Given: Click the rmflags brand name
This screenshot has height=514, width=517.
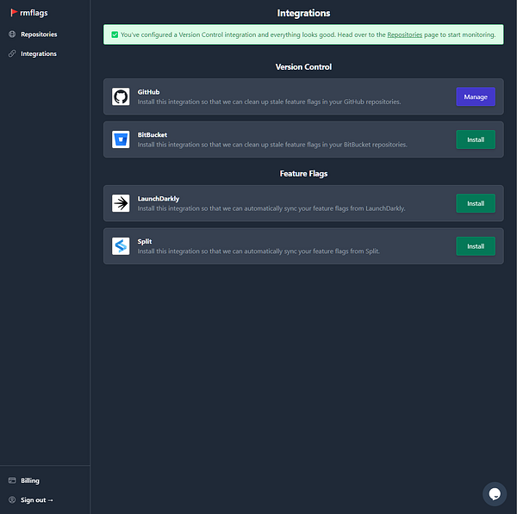Looking at the screenshot, I should pos(34,13).
